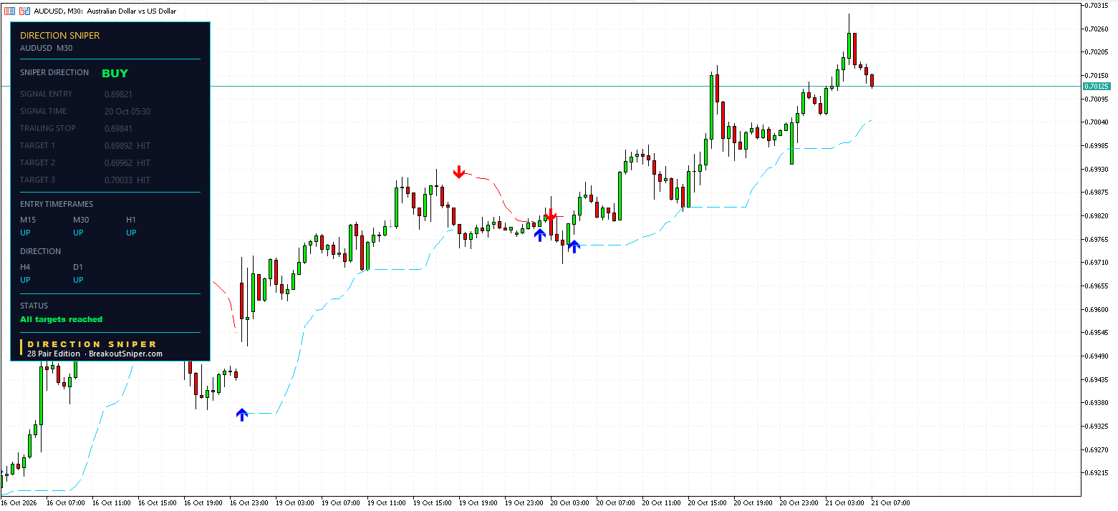Click the green BUY direction value
The width and height of the screenshot is (1118, 511).
click(x=115, y=73)
